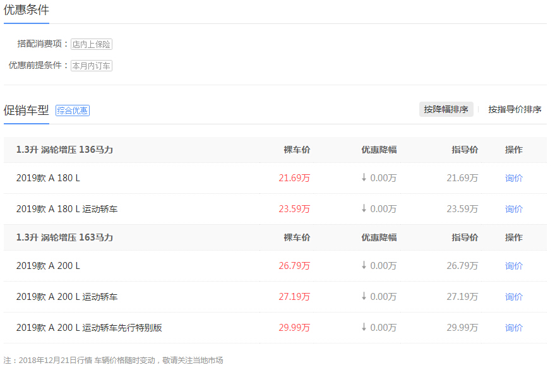Image resolution: width=555 pixels, height=370 pixels.
Task: Click 询价 for A 180 L 运动轿车
Action: pos(513,209)
